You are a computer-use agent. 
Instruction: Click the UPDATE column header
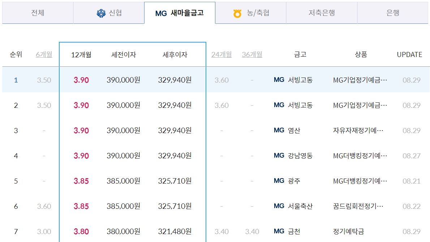point(409,54)
